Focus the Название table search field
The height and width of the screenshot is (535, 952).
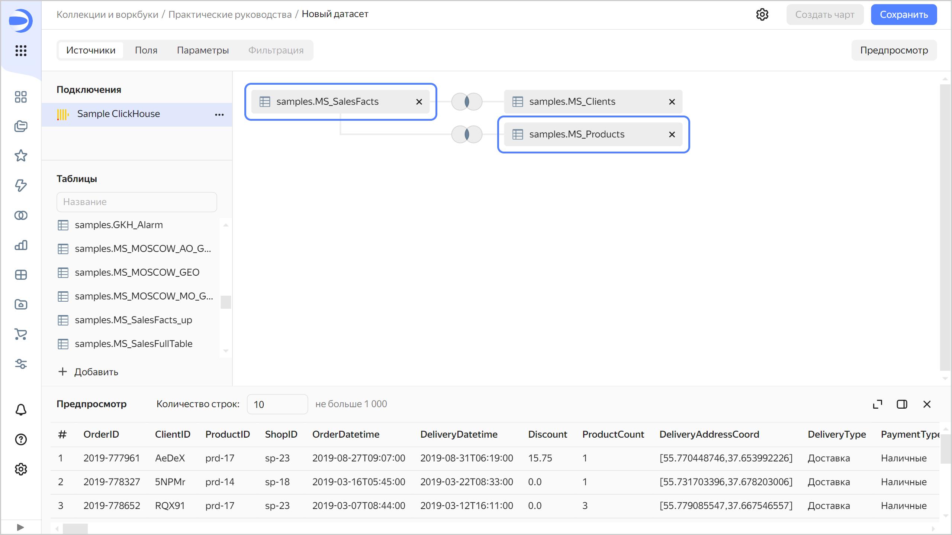pyautogui.click(x=137, y=202)
